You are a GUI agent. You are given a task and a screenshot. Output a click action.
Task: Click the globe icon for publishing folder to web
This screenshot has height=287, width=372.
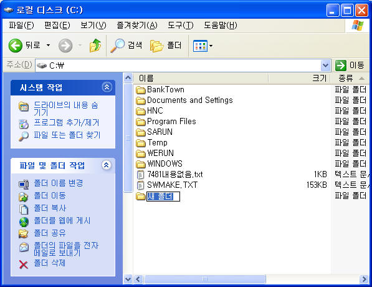[x=24, y=221]
